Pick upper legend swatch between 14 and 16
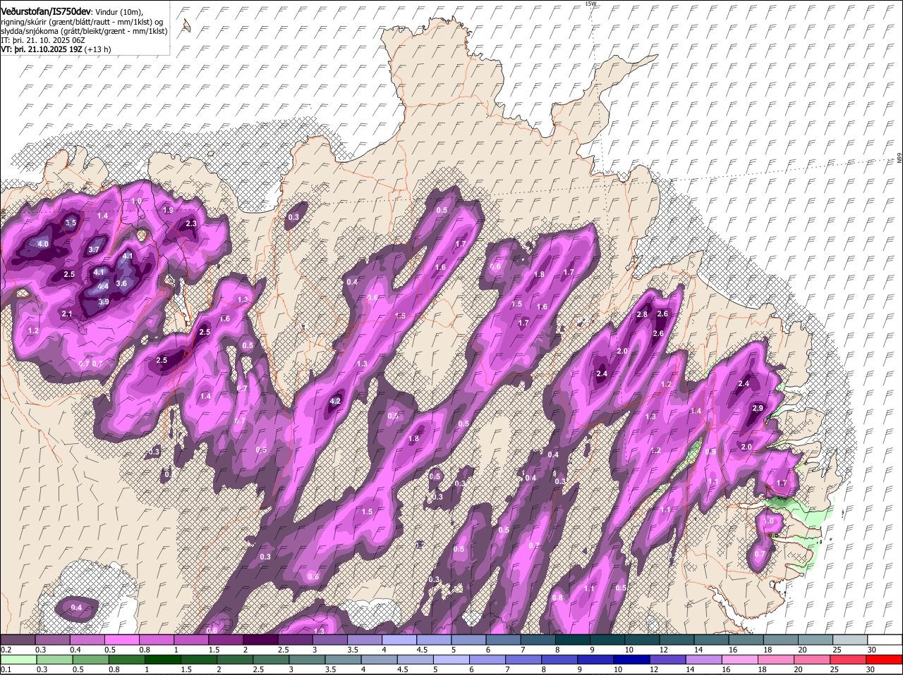 click(710, 639)
